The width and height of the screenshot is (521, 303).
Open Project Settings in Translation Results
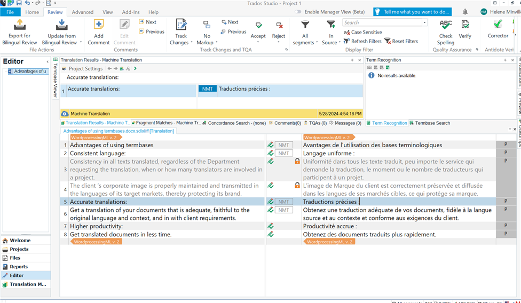(82, 69)
